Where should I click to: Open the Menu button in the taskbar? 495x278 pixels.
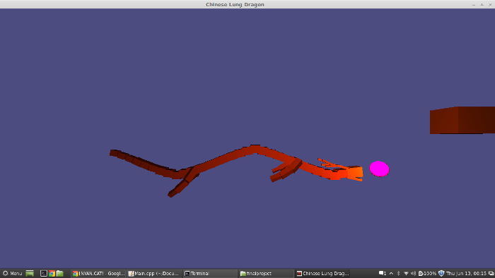(x=12, y=273)
